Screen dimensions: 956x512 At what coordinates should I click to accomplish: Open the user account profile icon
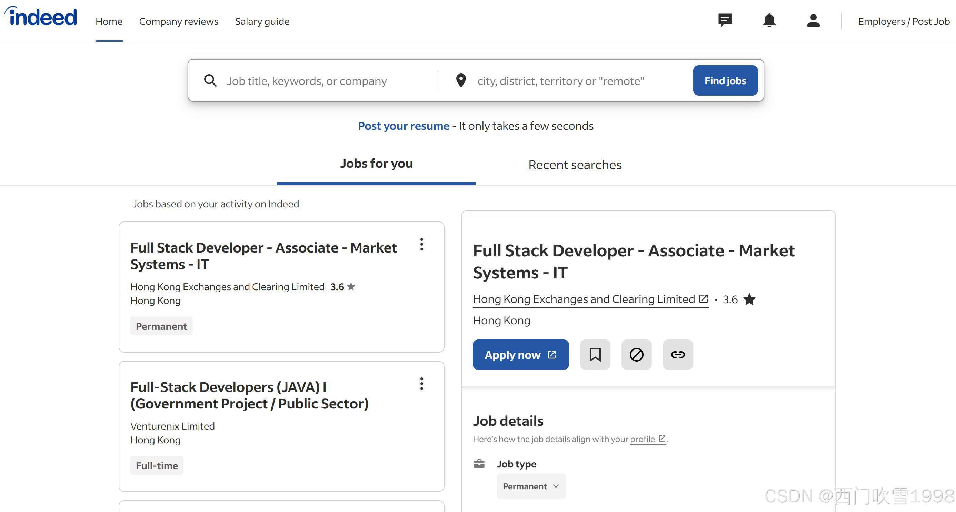[813, 20]
